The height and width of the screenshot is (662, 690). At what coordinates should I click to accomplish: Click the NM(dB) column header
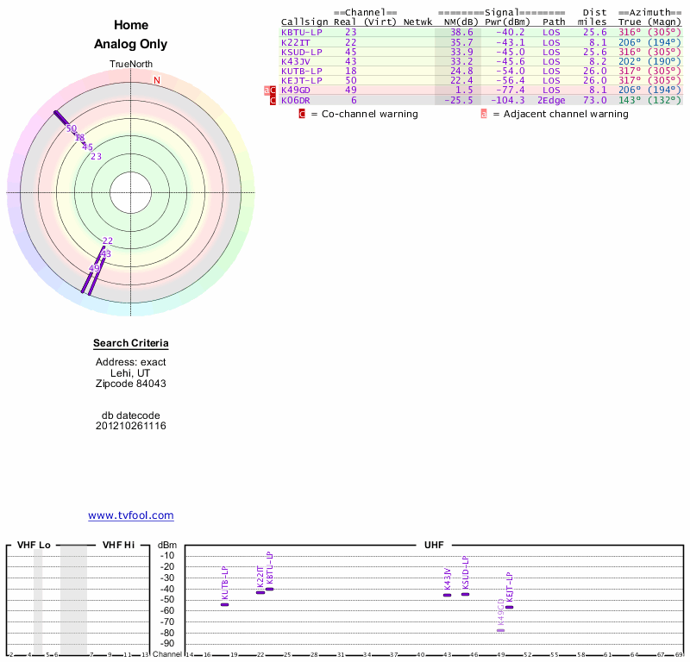click(461, 22)
